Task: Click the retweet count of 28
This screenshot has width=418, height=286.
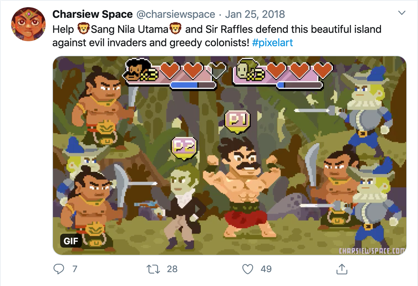Action: pos(172,269)
